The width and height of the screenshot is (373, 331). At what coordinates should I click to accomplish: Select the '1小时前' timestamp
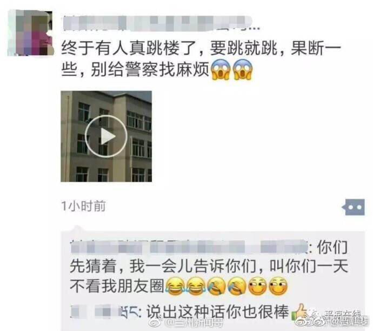[83, 206]
